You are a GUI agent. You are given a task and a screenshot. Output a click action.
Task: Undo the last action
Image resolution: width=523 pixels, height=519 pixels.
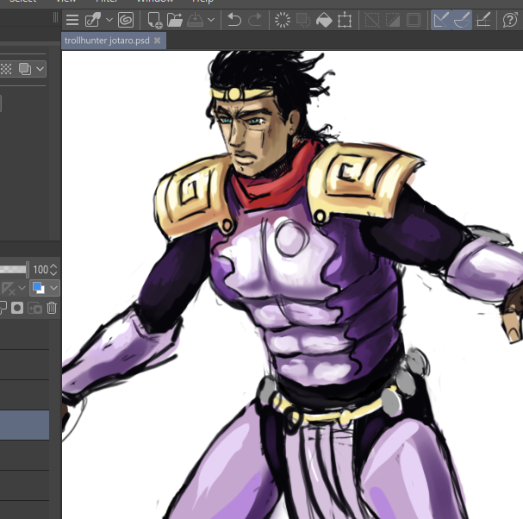234,20
